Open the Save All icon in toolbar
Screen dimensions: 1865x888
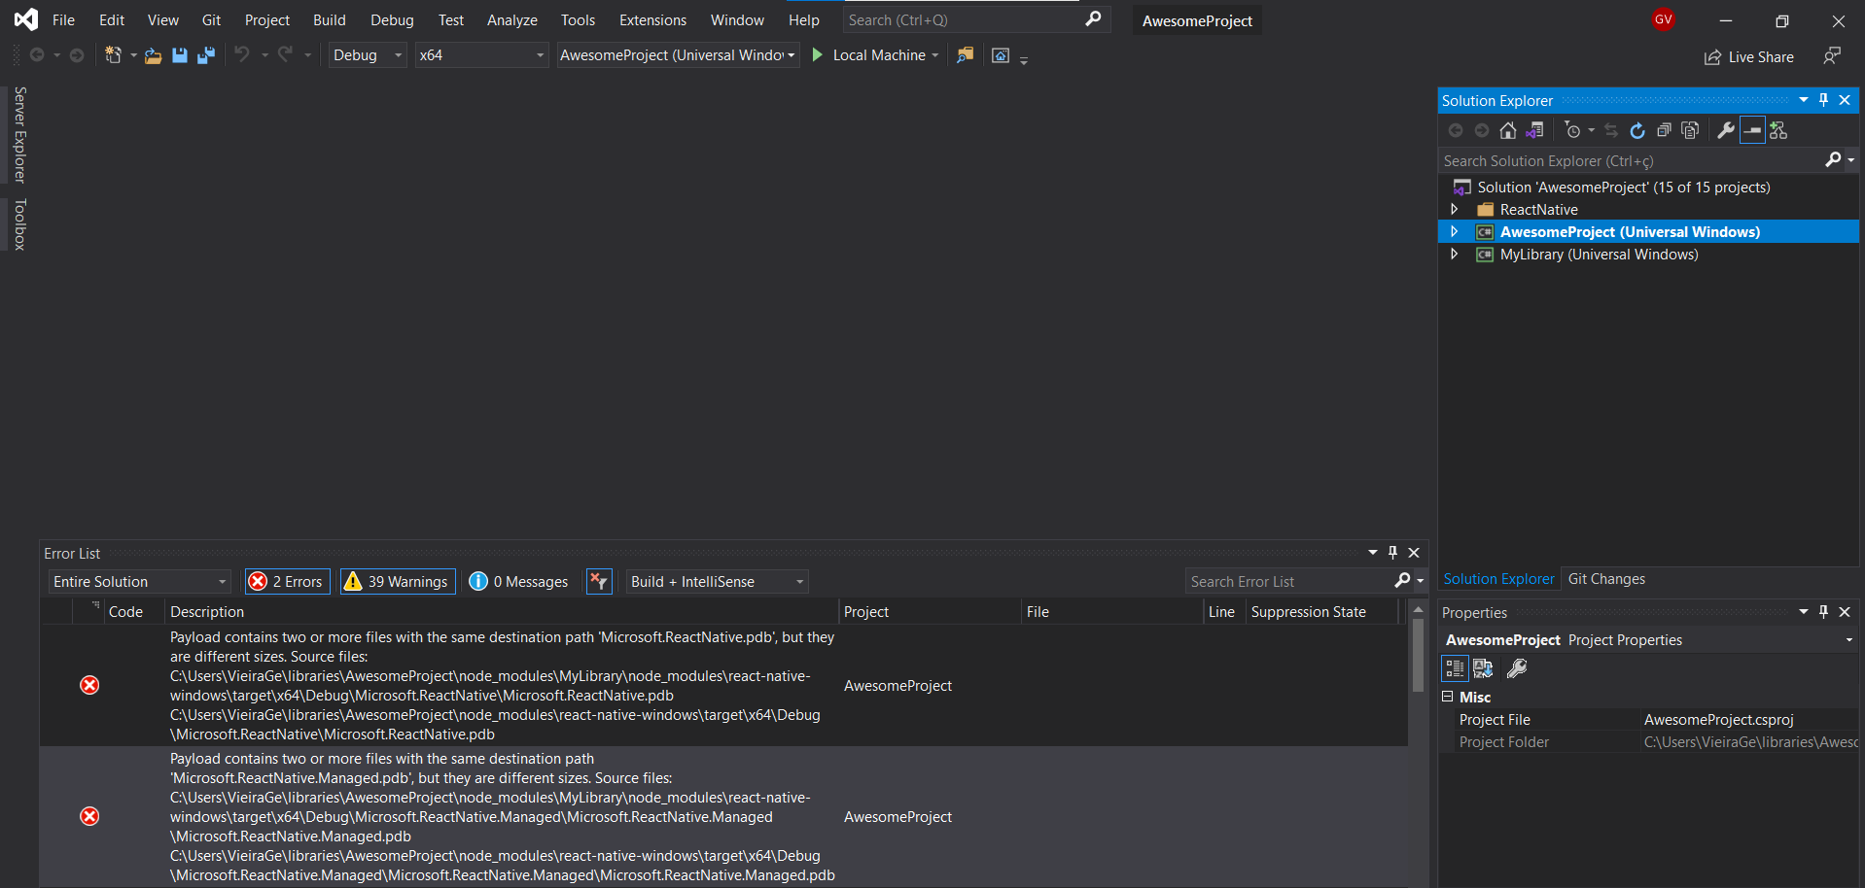[x=205, y=55]
